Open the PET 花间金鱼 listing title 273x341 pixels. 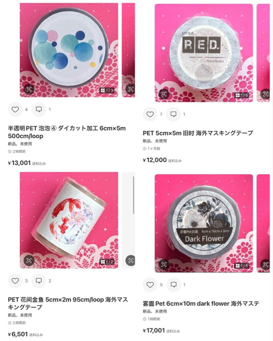tap(68, 303)
